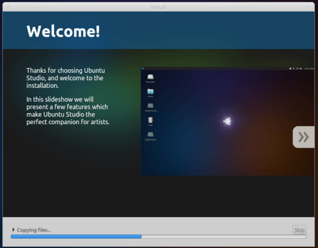Click the middle volume drive icon in the preview

(151, 106)
